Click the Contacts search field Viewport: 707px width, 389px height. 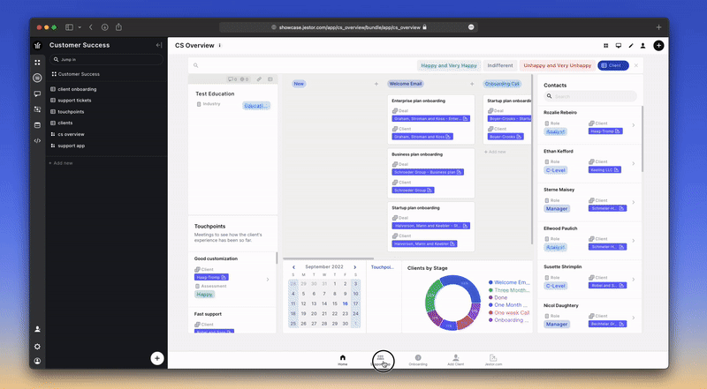pos(592,96)
